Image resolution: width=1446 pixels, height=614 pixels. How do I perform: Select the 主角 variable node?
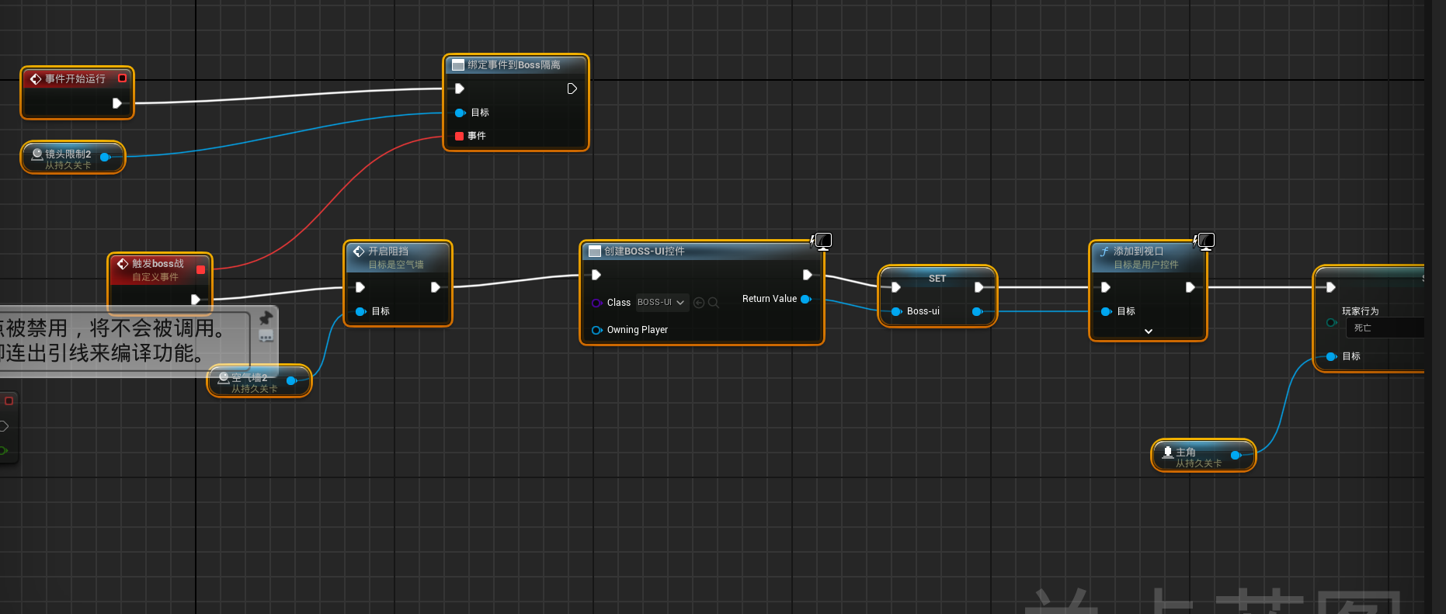(x=1203, y=456)
